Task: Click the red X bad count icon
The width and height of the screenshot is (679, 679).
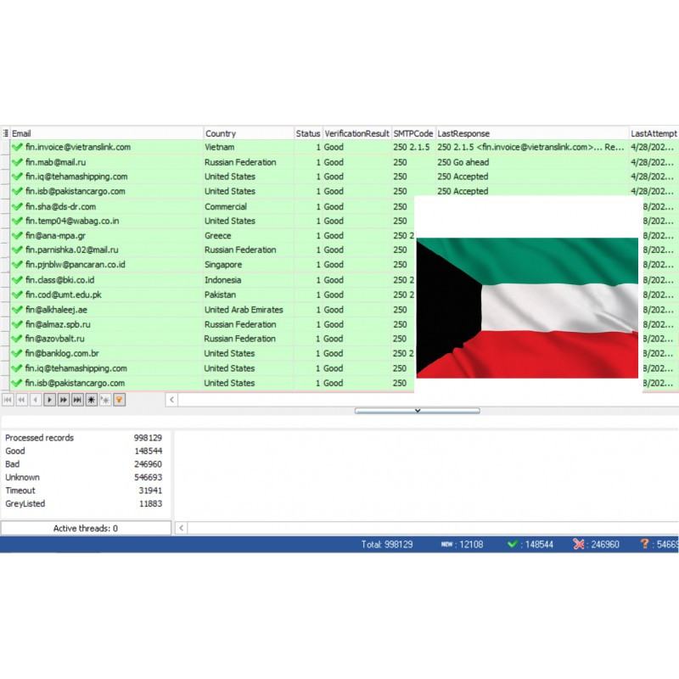Action: [579, 544]
